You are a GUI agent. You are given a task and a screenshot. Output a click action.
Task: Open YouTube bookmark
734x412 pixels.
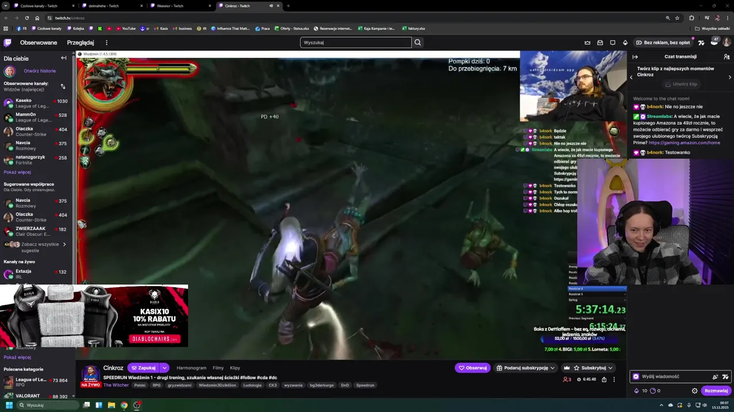(126, 28)
